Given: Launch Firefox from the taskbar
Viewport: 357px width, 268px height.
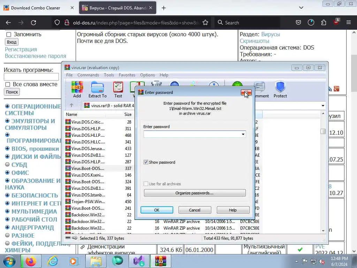Looking at the screenshot, I should [31, 261].
